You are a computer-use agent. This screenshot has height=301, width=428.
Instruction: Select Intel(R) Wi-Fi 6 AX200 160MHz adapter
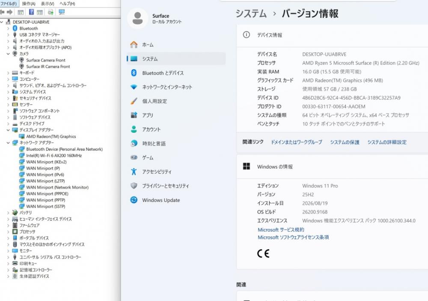(x=54, y=155)
